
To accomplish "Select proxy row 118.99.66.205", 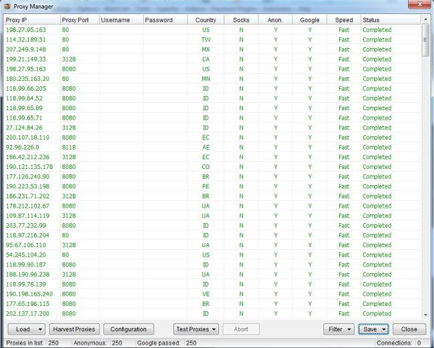I will point(212,89).
